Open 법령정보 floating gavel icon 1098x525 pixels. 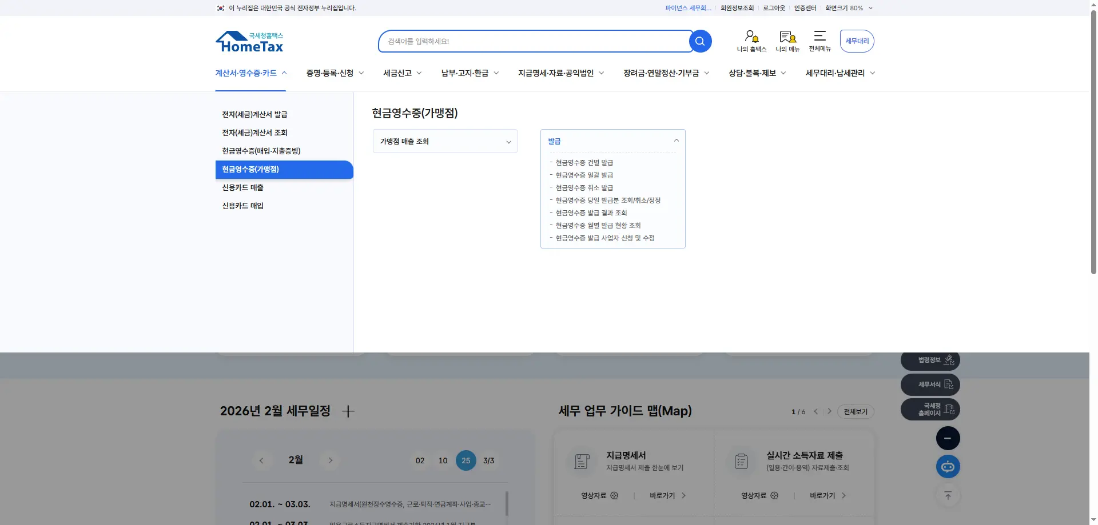click(x=930, y=360)
